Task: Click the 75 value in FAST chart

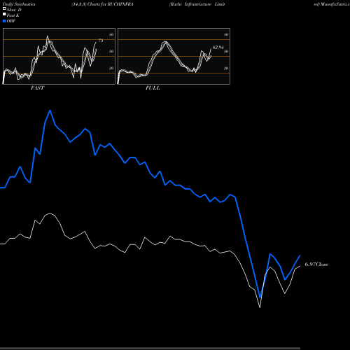Action: point(101,41)
